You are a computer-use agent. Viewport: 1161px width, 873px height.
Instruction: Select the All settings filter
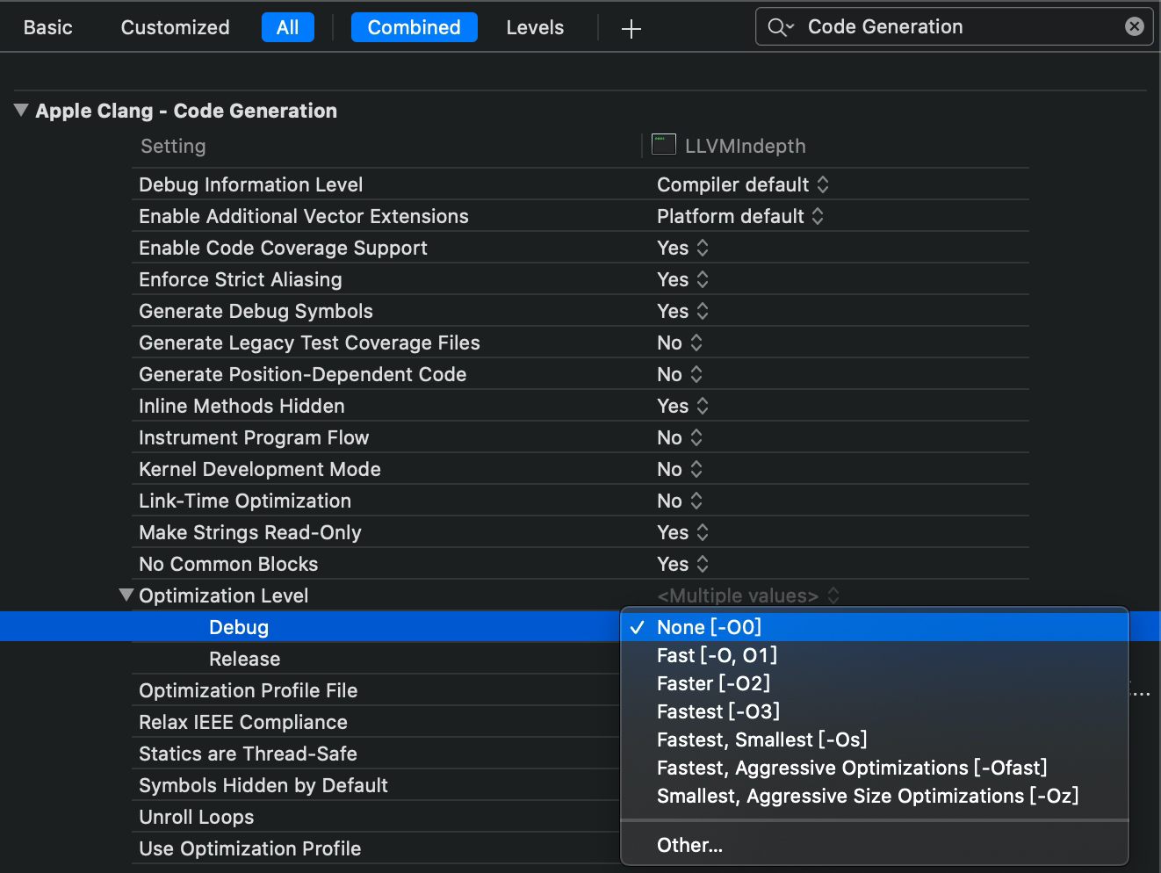[x=288, y=27]
